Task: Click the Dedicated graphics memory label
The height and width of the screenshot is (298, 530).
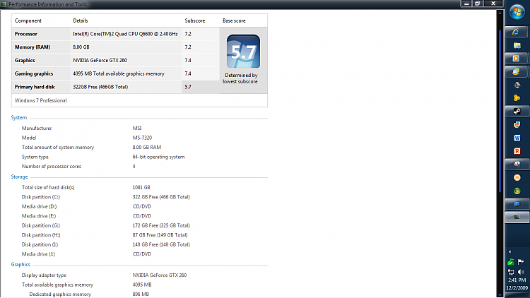Action: pos(60,294)
